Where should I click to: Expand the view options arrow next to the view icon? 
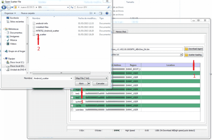coord(95,13)
